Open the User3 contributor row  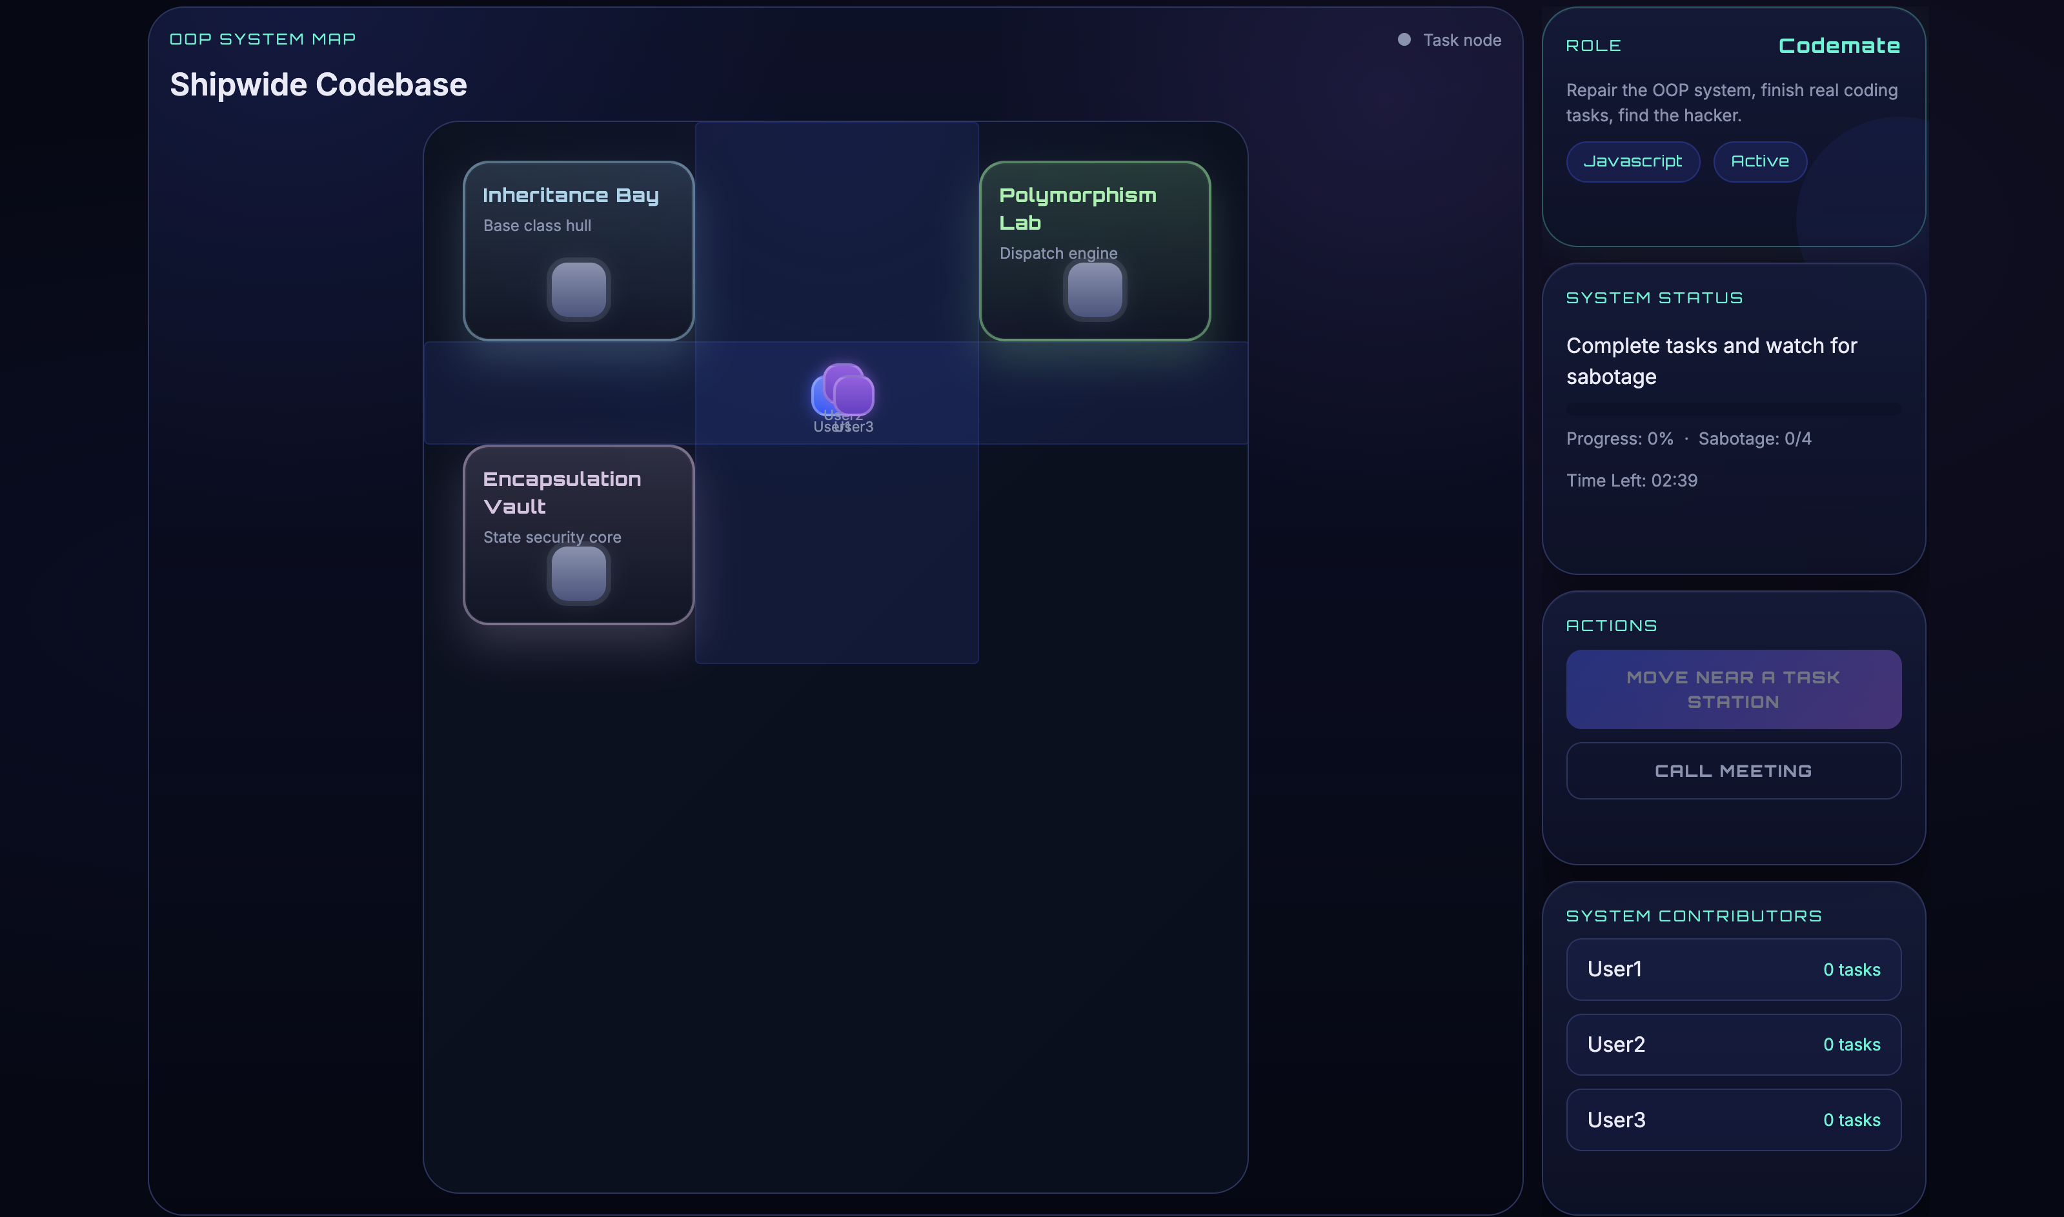tap(1733, 1120)
